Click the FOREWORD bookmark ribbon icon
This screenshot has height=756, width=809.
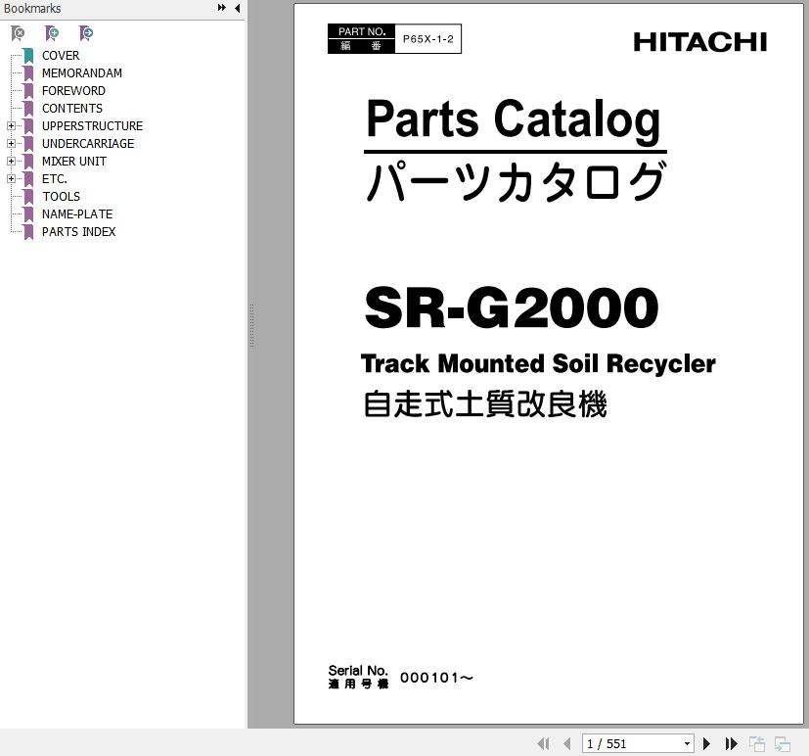click(x=28, y=91)
